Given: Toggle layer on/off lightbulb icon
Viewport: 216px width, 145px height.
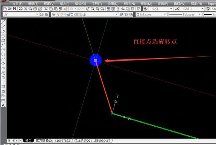Looking at the screenshot, I should (58, 14).
